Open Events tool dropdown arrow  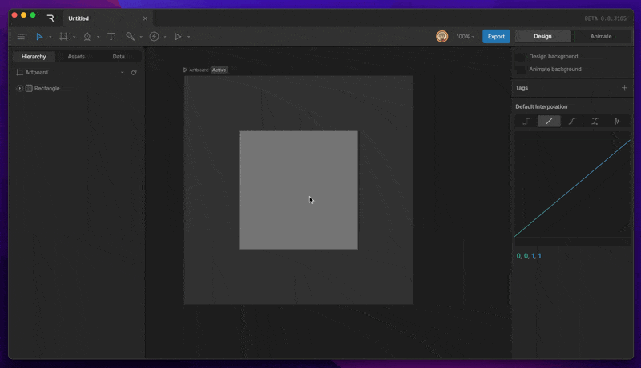[165, 37]
